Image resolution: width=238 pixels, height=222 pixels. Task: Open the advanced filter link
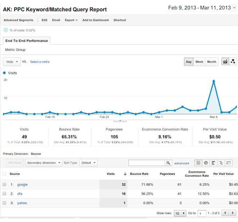pos(182,163)
